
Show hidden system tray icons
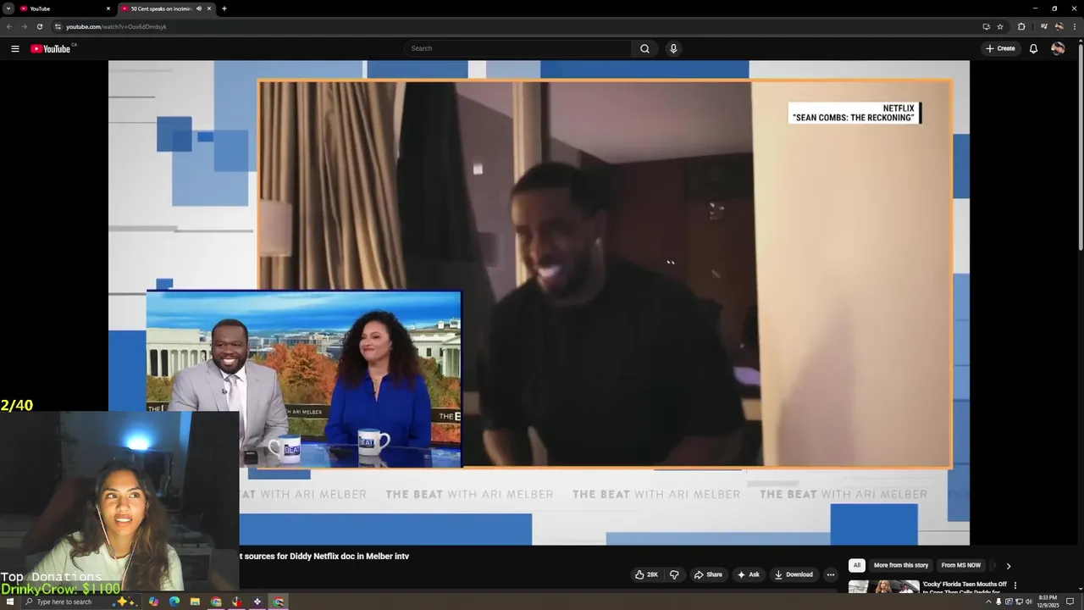click(987, 602)
